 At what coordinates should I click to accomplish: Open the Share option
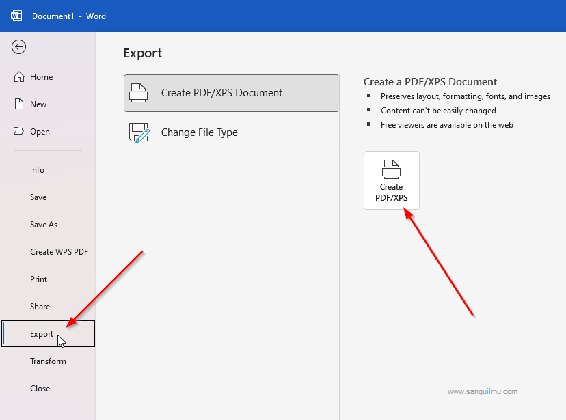click(x=39, y=306)
